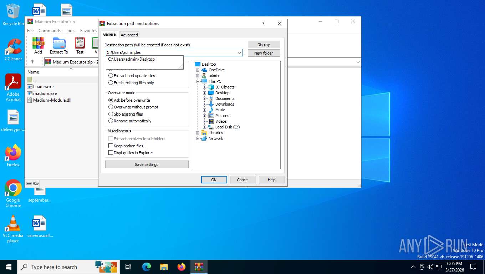The image size is (485, 274).
Task: Select madium.exe in the archive list
Action: (45, 93)
